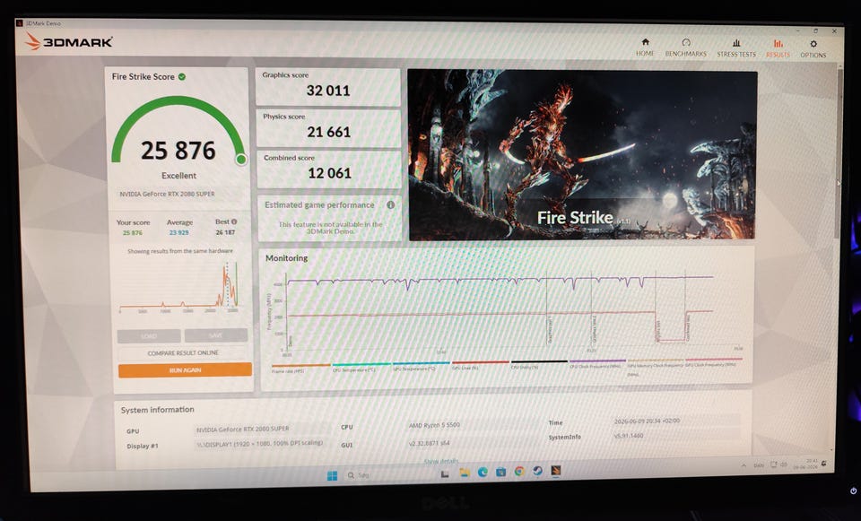Click the main score 25 876
The height and width of the screenshot is (521, 861).
(178, 151)
